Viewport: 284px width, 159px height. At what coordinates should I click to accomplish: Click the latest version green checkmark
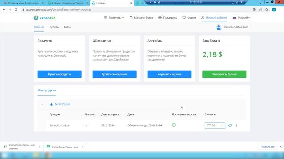174,125
